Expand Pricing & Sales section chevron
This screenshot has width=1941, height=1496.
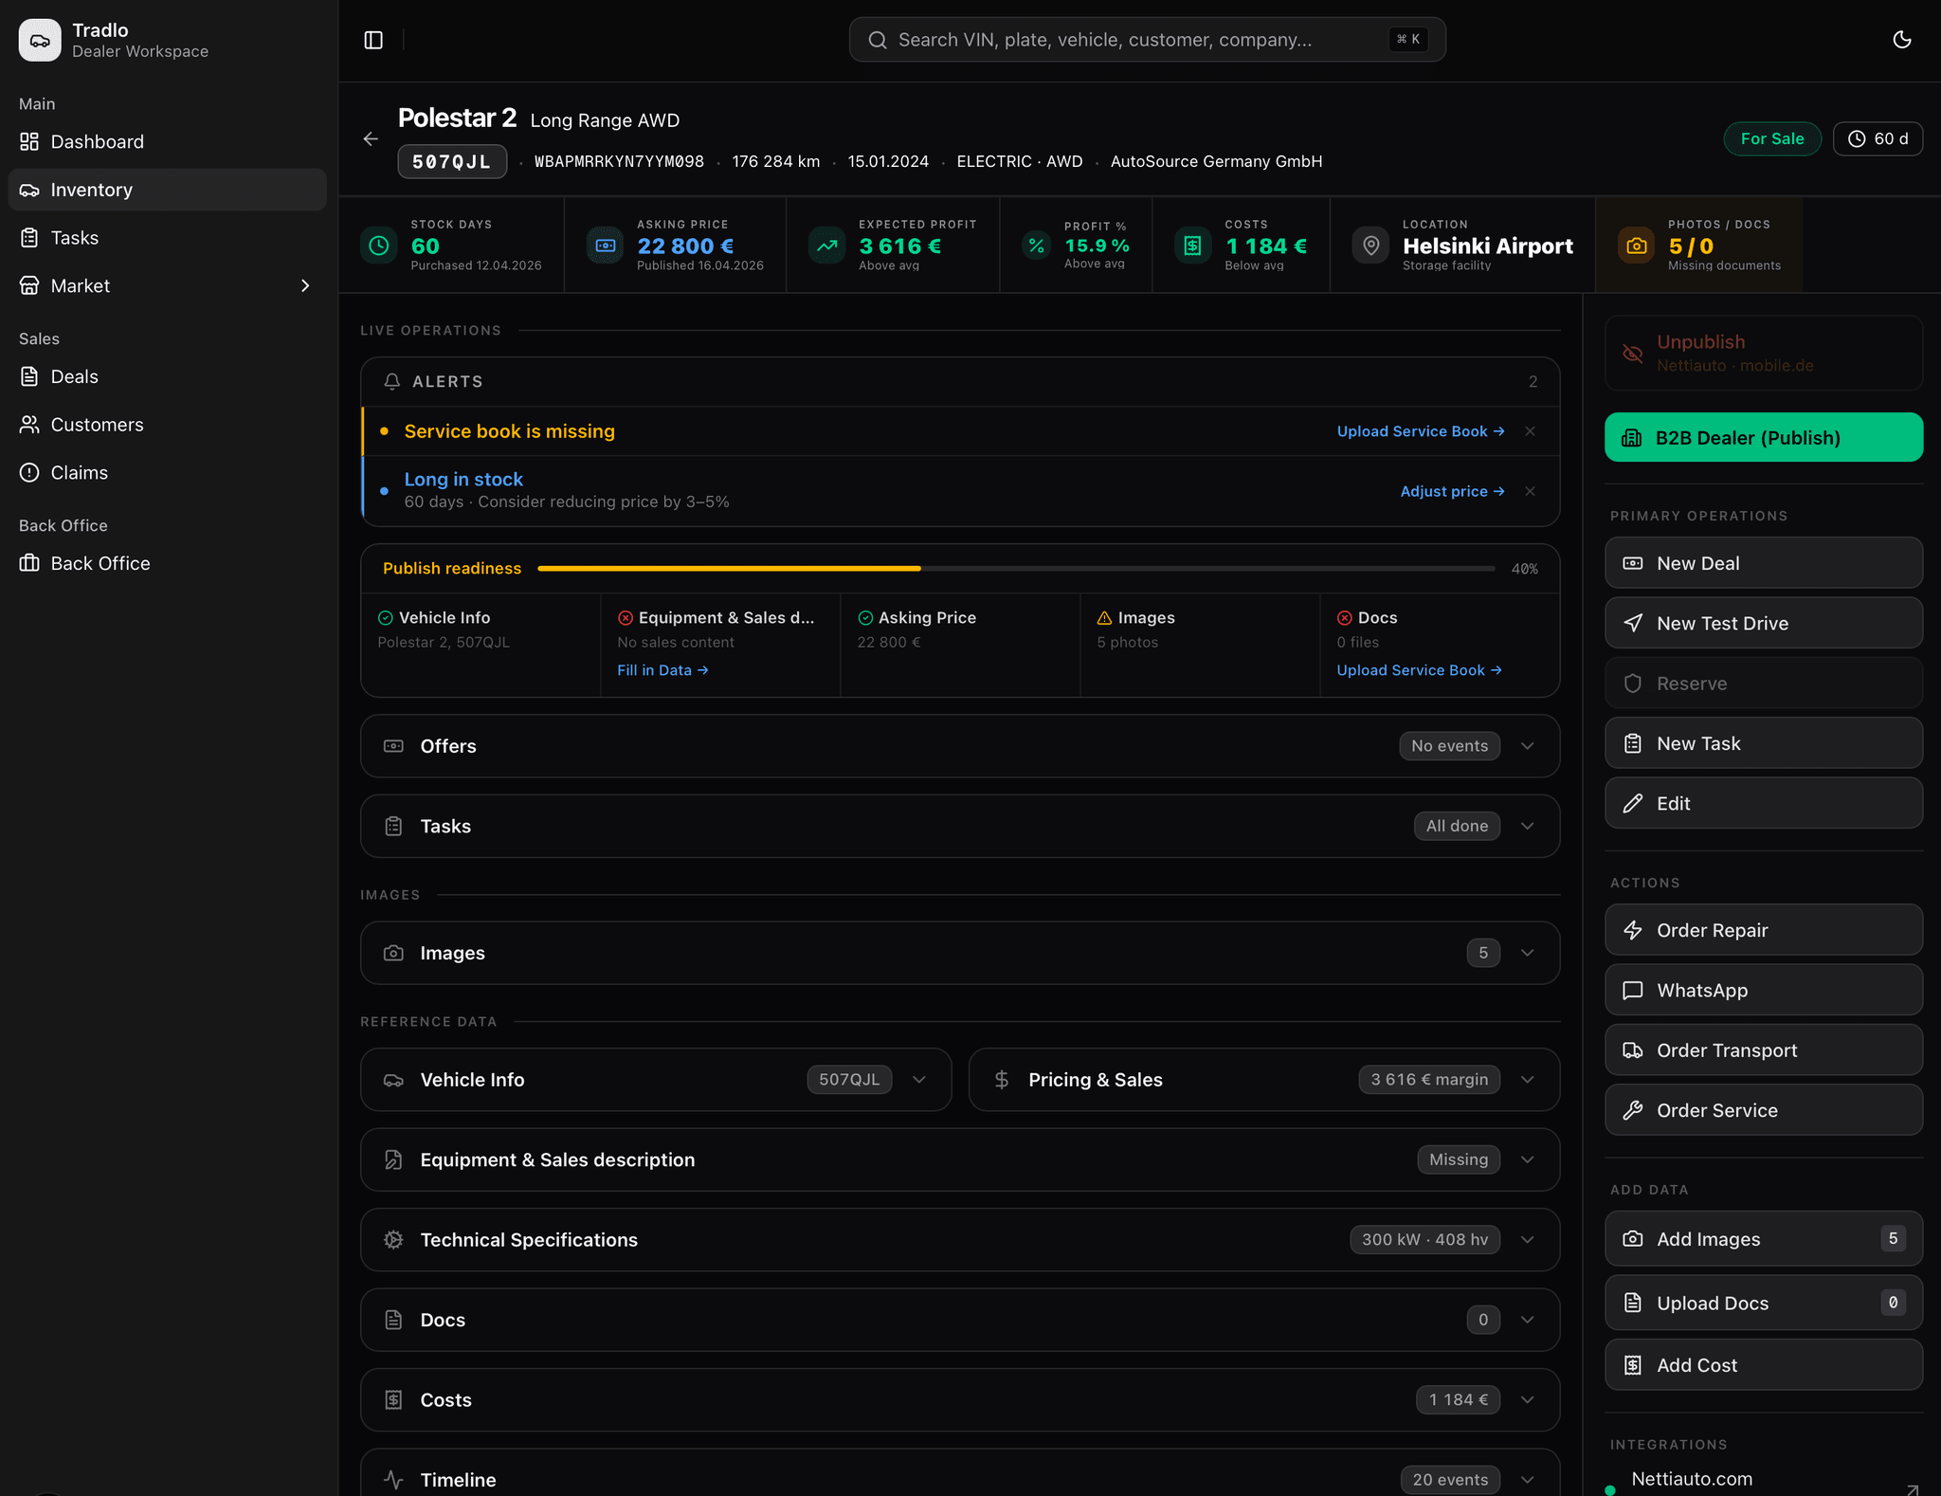1528,1080
